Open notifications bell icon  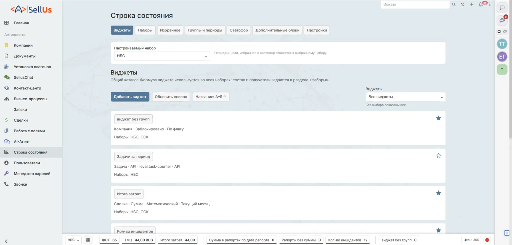[x=481, y=4]
